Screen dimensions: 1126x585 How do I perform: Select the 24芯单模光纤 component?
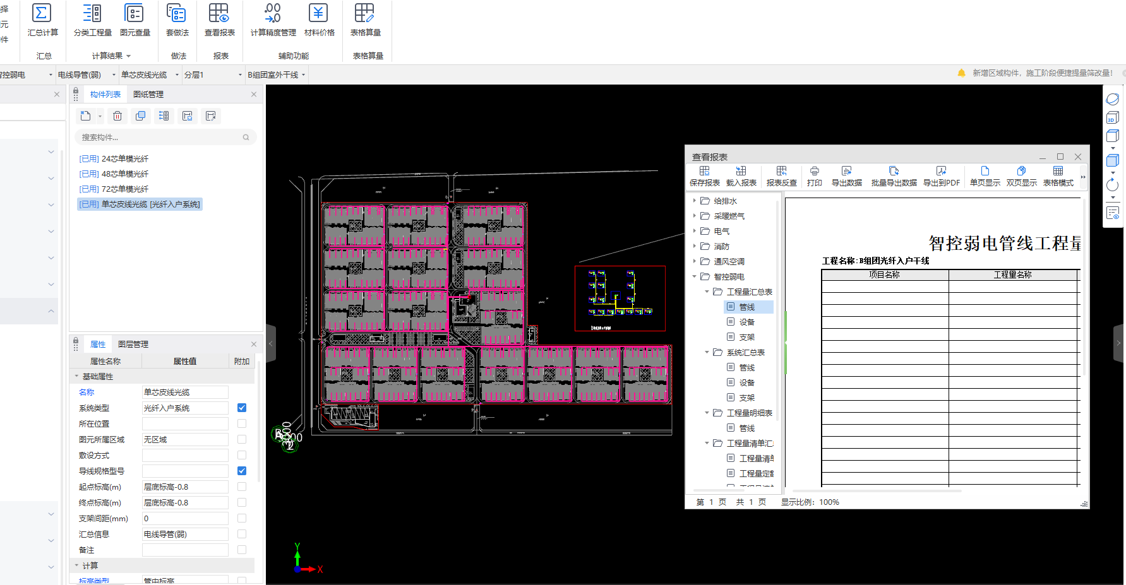[x=114, y=159]
